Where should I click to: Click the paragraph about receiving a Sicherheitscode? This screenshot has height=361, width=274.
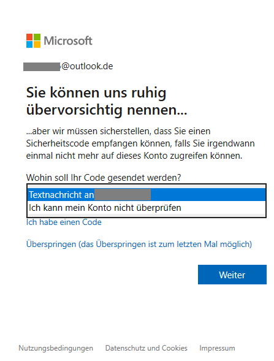140,143
